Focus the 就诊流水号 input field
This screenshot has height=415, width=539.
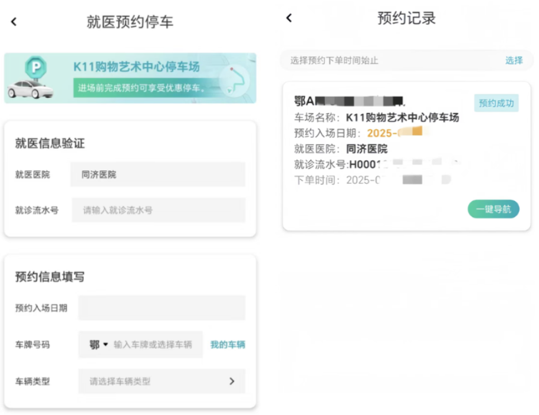(158, 210)
